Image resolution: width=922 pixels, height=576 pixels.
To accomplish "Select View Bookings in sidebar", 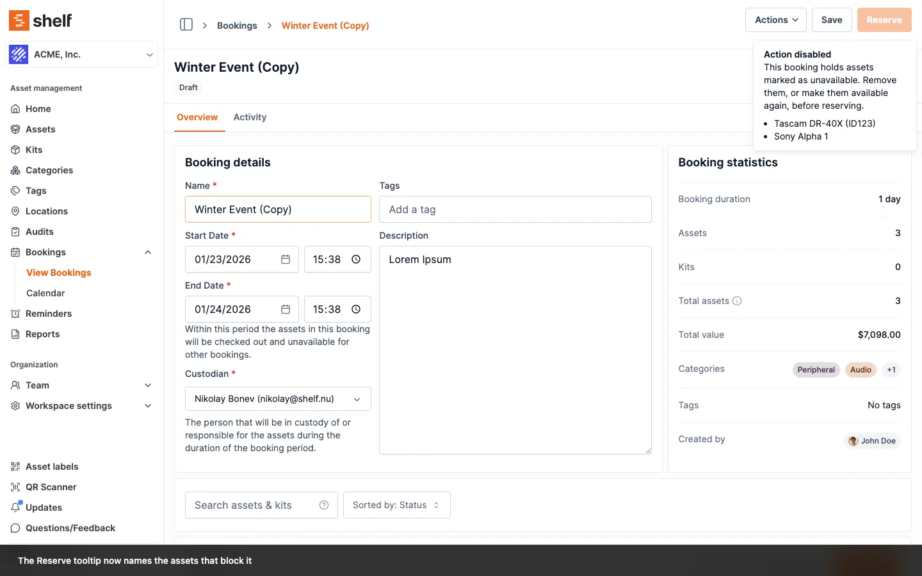I will [x=59, y=273].
